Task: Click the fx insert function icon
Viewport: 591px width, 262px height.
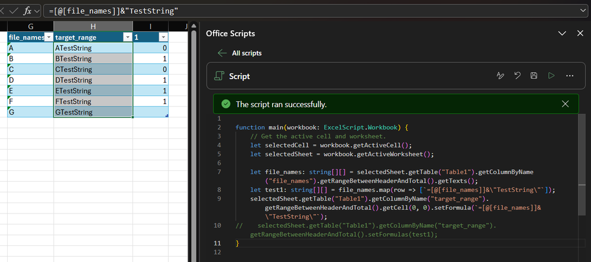Action: coord(27,11)
